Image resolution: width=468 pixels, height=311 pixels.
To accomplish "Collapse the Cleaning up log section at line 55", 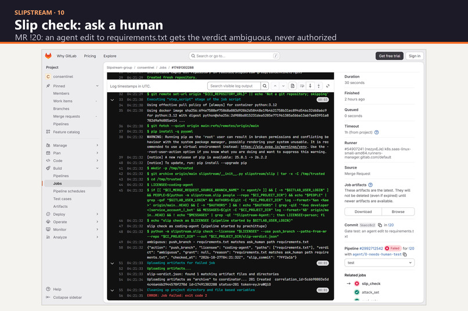I will [112, 290].
